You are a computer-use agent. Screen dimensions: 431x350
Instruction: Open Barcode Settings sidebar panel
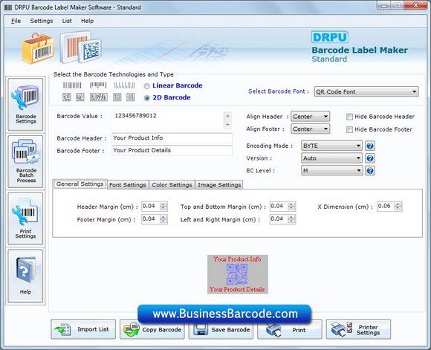25,105
